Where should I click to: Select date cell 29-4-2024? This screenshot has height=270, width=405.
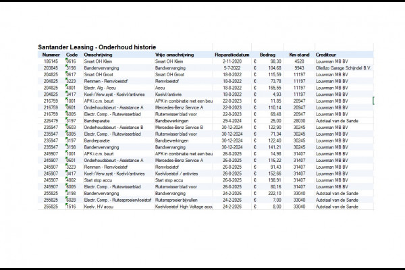click(x=232, y=121)
